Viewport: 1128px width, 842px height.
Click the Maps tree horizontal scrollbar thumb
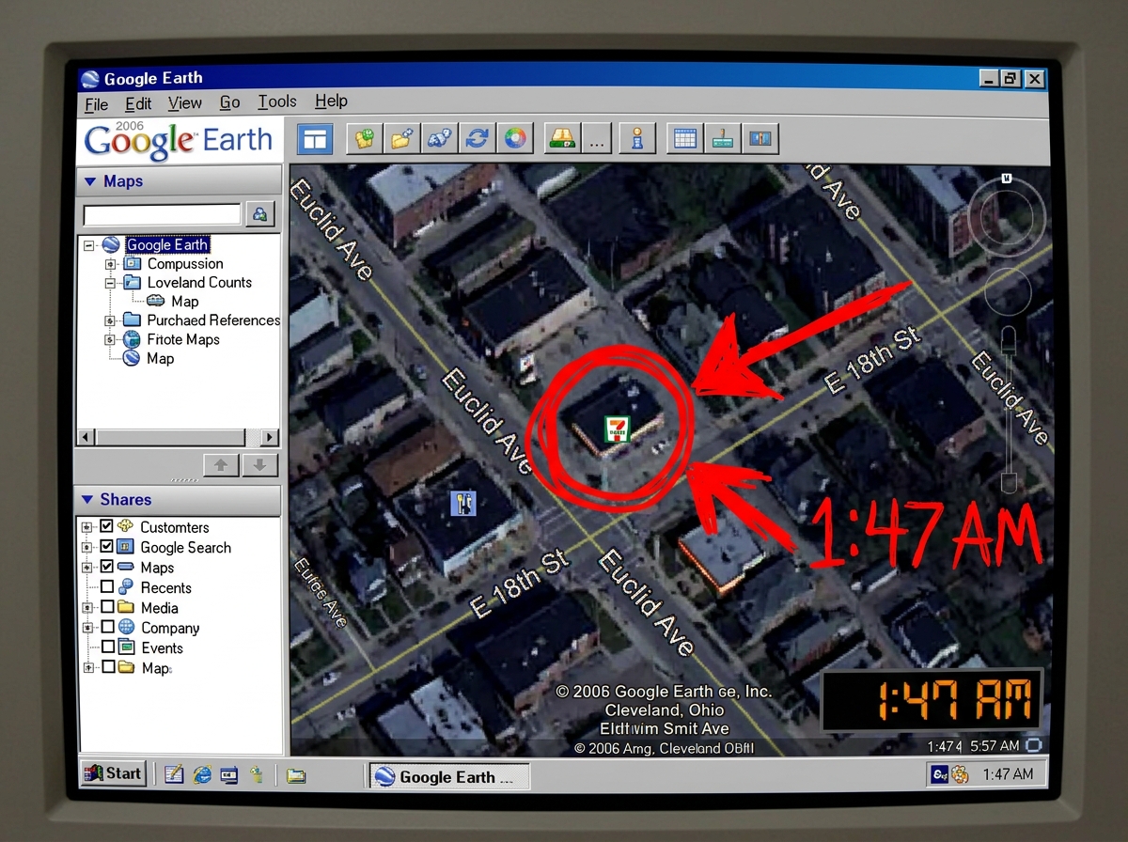tap(169, 438)
